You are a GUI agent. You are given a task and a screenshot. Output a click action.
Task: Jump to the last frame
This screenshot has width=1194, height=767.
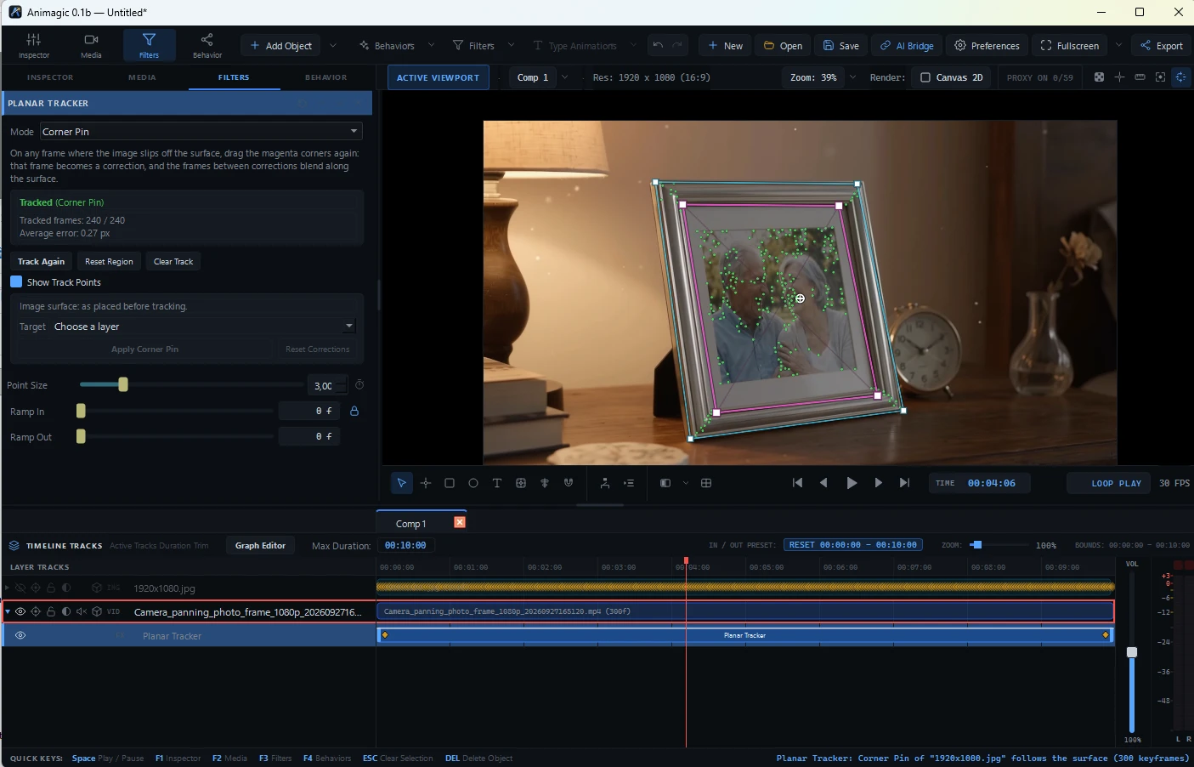click(904, 483)
